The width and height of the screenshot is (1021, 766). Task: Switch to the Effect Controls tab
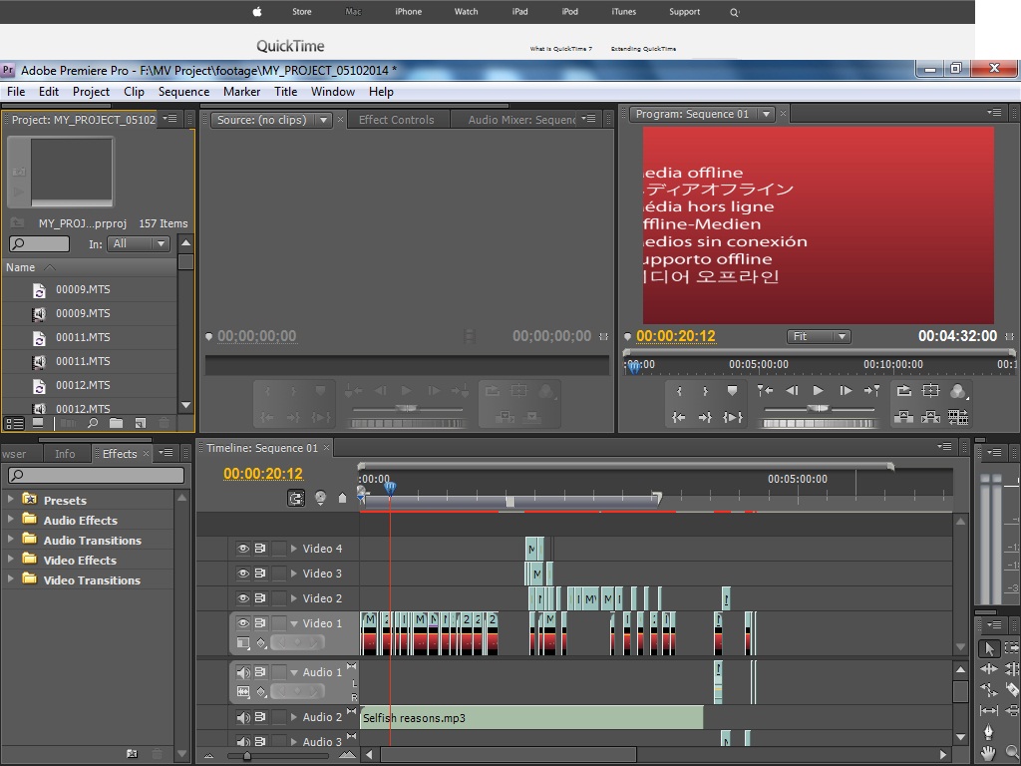[x=396, y=120]
